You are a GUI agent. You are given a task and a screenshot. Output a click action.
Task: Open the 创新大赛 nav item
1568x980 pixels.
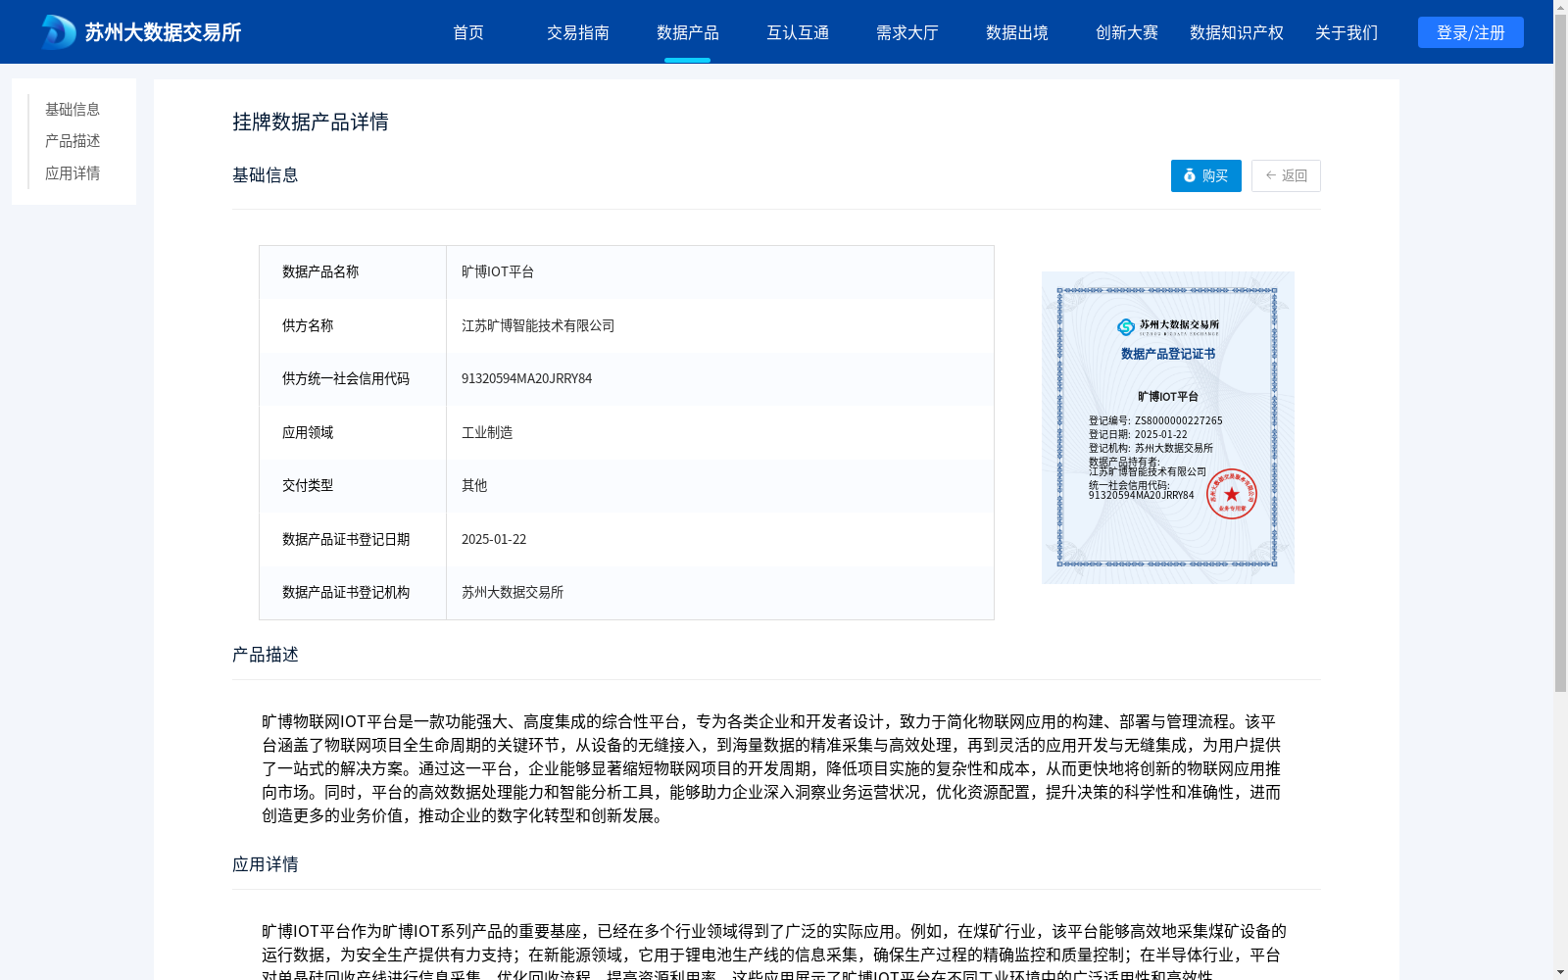(1127, 32)
